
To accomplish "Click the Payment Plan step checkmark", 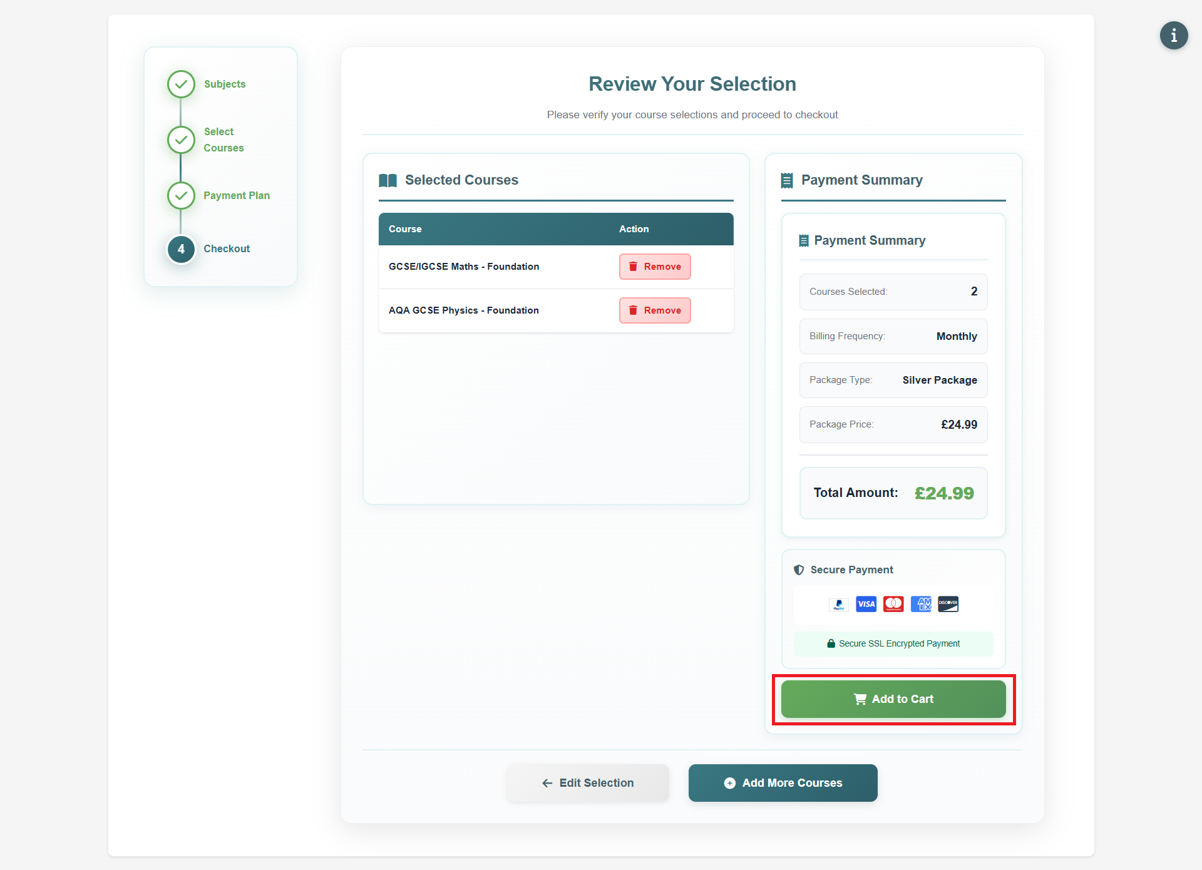I will 181,195.
